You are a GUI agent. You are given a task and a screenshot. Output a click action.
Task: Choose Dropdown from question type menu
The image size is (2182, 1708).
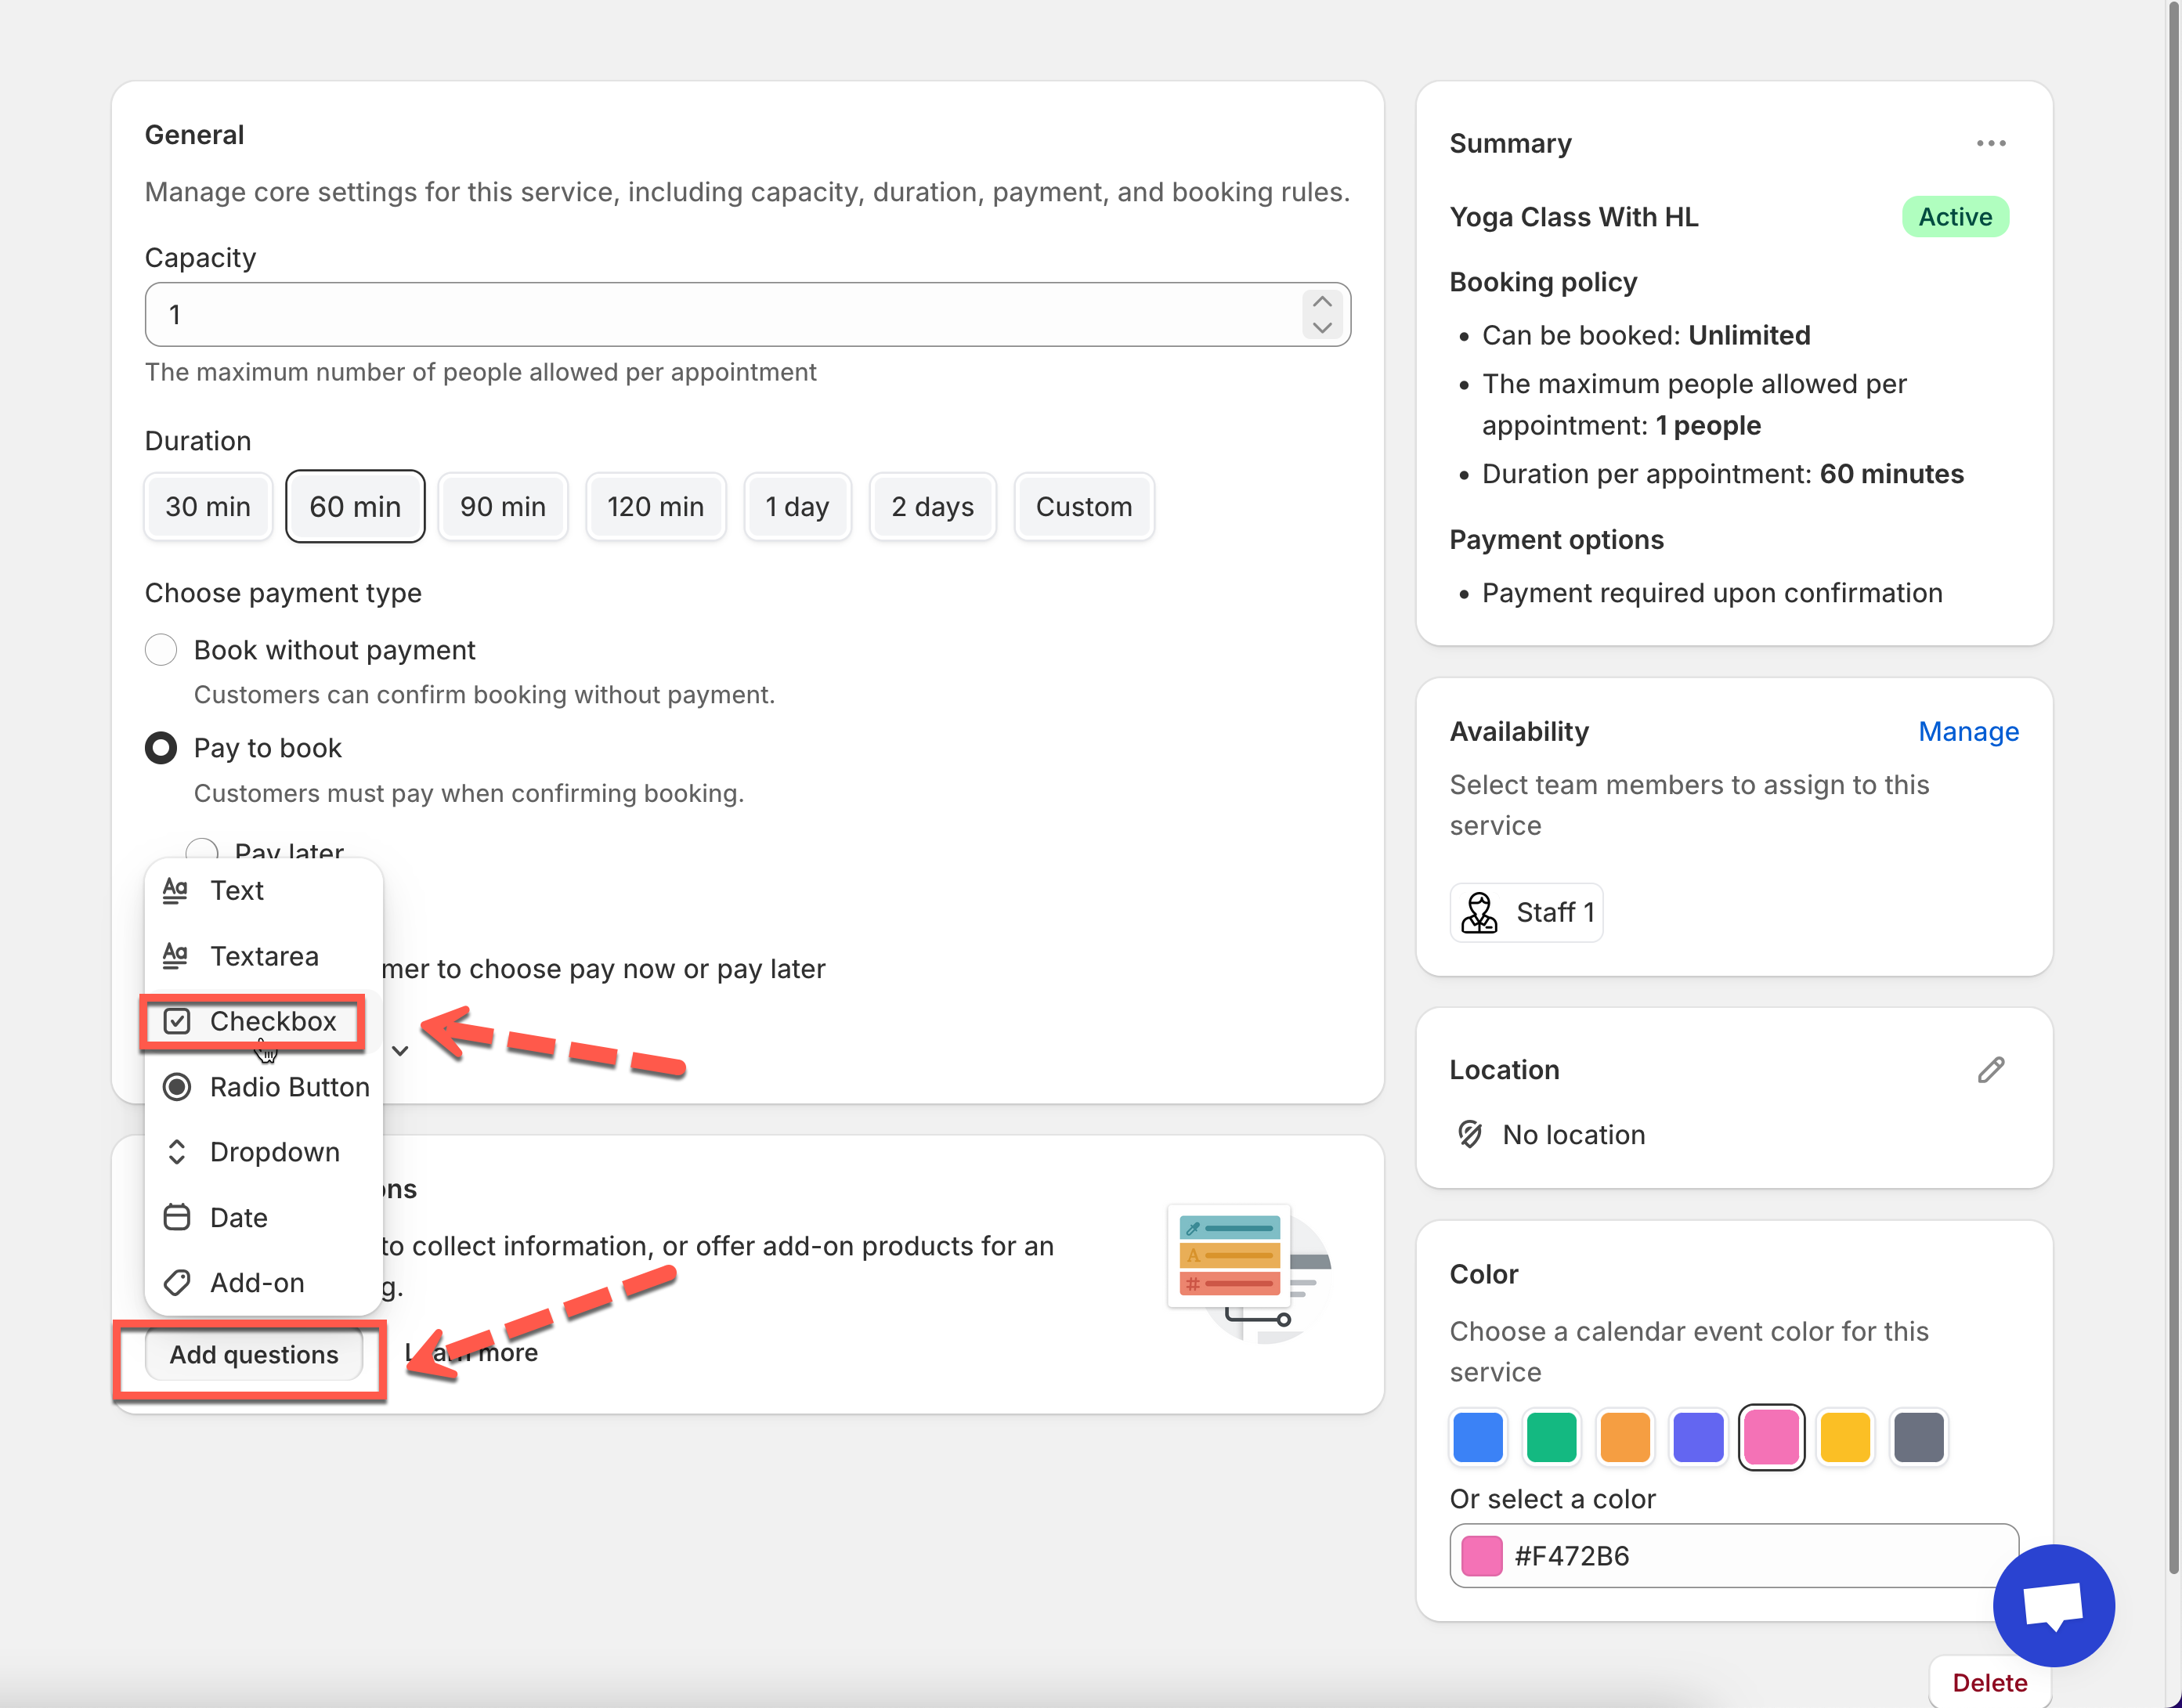[x=274, y=1152]
